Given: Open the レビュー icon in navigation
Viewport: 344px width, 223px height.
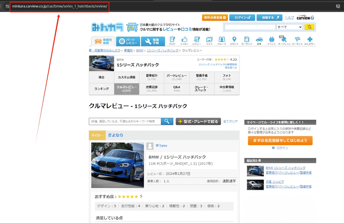Looking at the screenshot, I should 197,41.
